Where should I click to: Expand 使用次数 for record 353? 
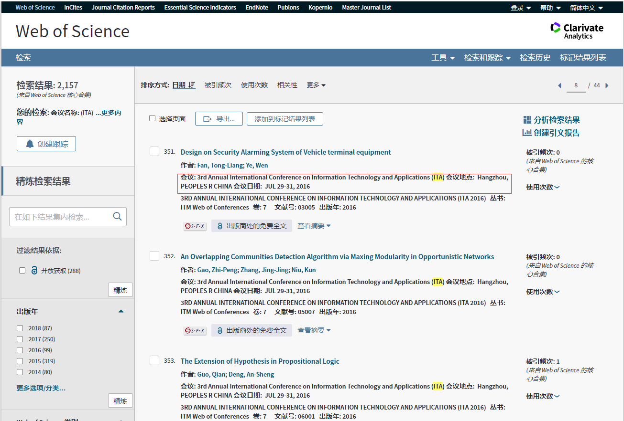pyautogui.click(x=543, y=396)
